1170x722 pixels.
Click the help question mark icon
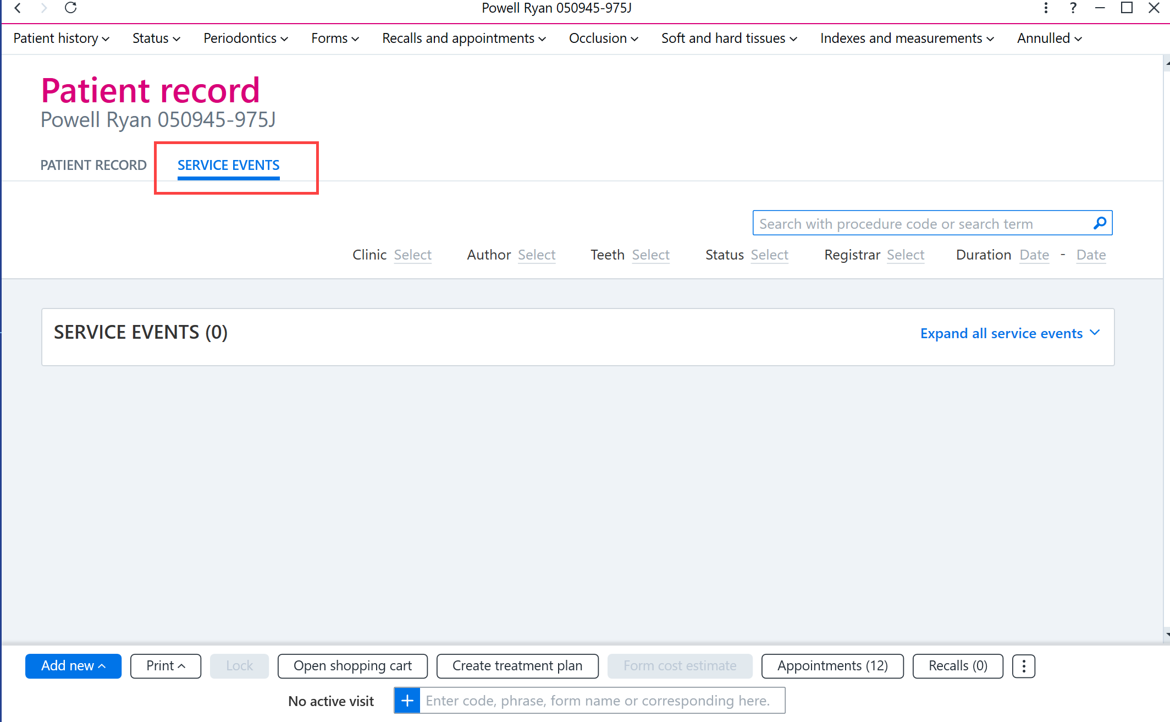1073,8
